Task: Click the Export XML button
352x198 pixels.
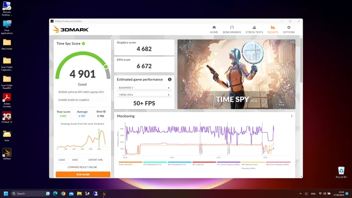Action: coord(96,160)
